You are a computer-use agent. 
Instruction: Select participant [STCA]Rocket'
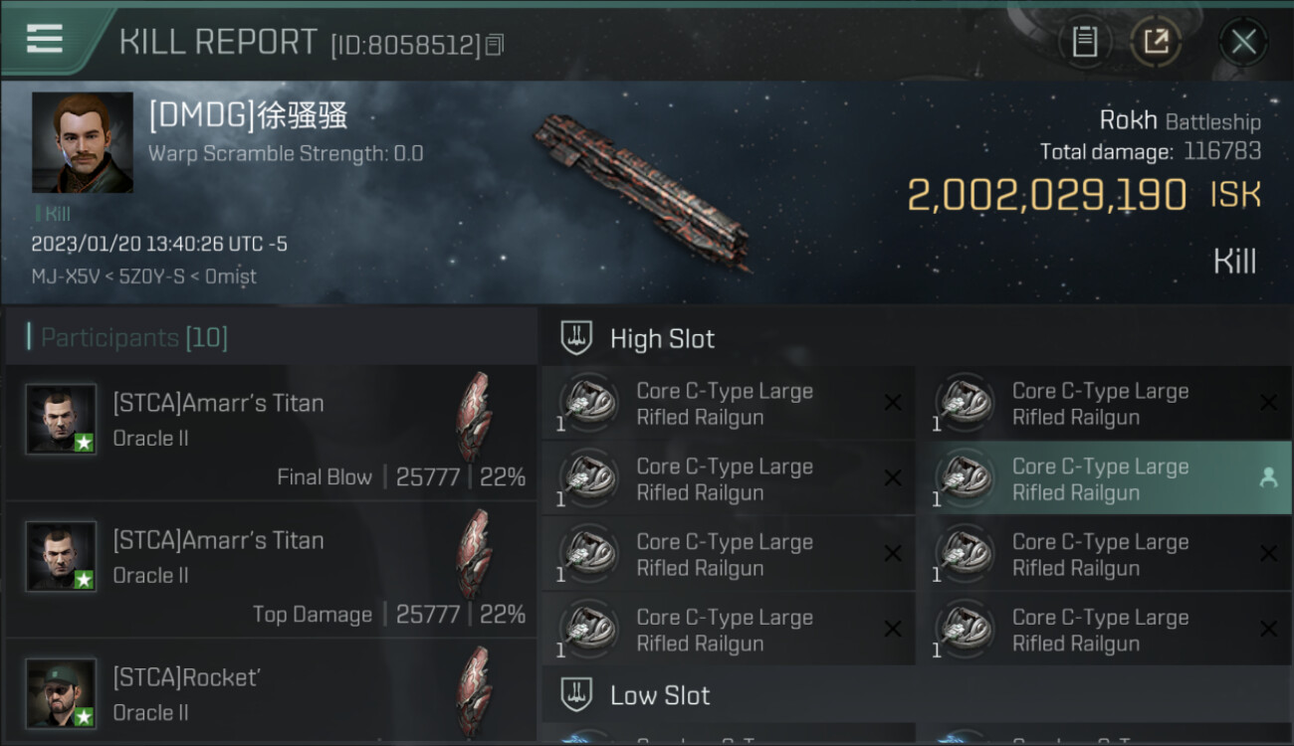tap(271, 693)
